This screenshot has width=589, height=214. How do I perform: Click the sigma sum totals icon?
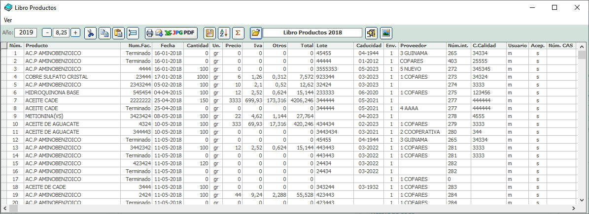coord(238,33)
